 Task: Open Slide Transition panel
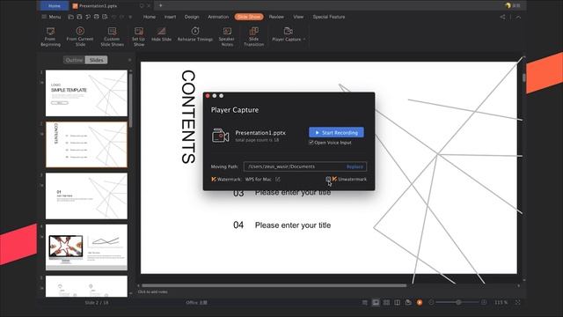pyautogui.click(x=254, y=37)
